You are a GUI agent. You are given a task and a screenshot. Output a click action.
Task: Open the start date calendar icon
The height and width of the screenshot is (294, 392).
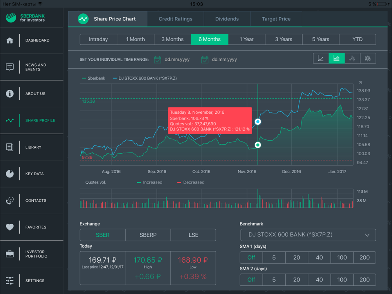coord(158,60)
